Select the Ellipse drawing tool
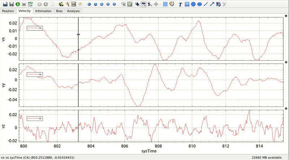The width and height of the screenshot is (289, 160). point(199,4)
